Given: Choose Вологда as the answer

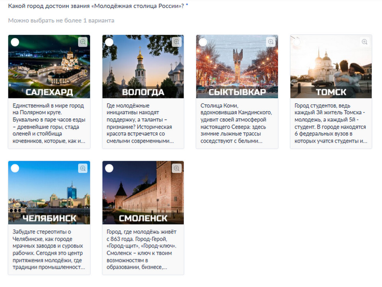Looking at the screenshot, I should pyautogui.click(x=109, y=42).
